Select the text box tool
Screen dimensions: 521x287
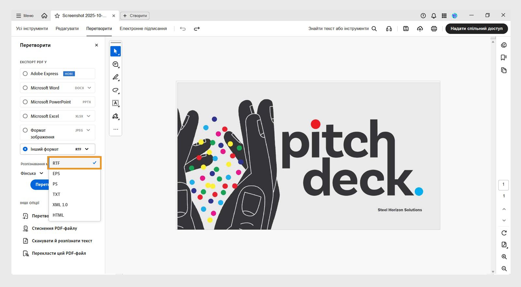(116, 103)
